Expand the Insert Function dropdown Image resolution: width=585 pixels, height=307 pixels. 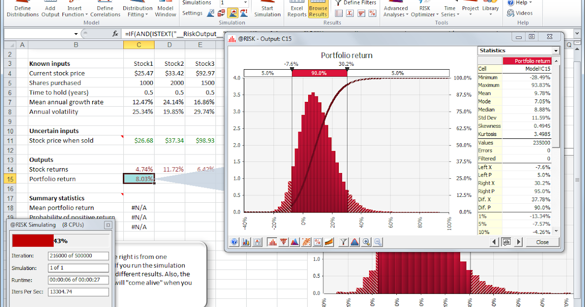(x=87, y=15)
